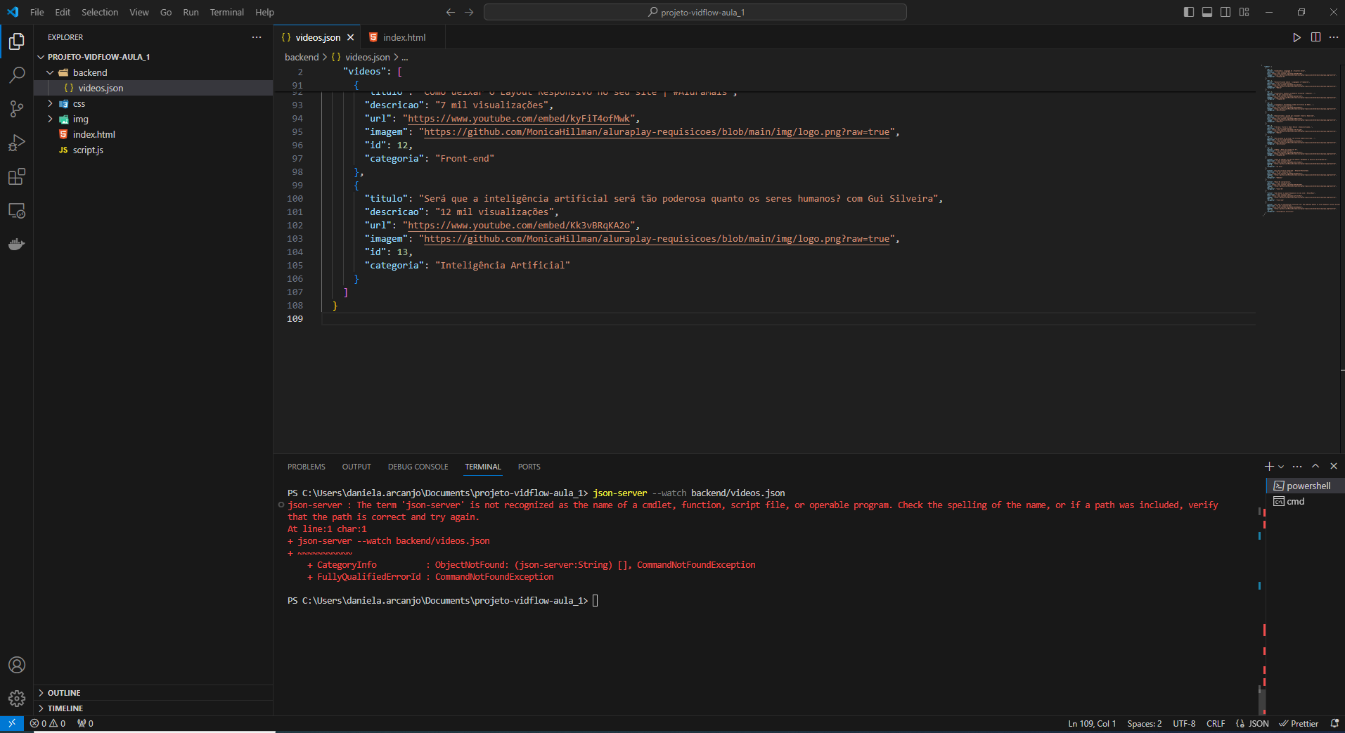
Task: Switch to the PROBLEMS panel tab
Action: click(307, 467)
